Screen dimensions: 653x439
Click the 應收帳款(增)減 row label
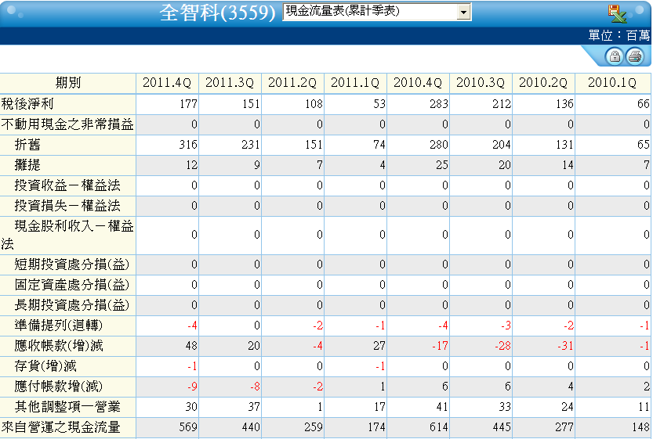click(x=58, y=346)
